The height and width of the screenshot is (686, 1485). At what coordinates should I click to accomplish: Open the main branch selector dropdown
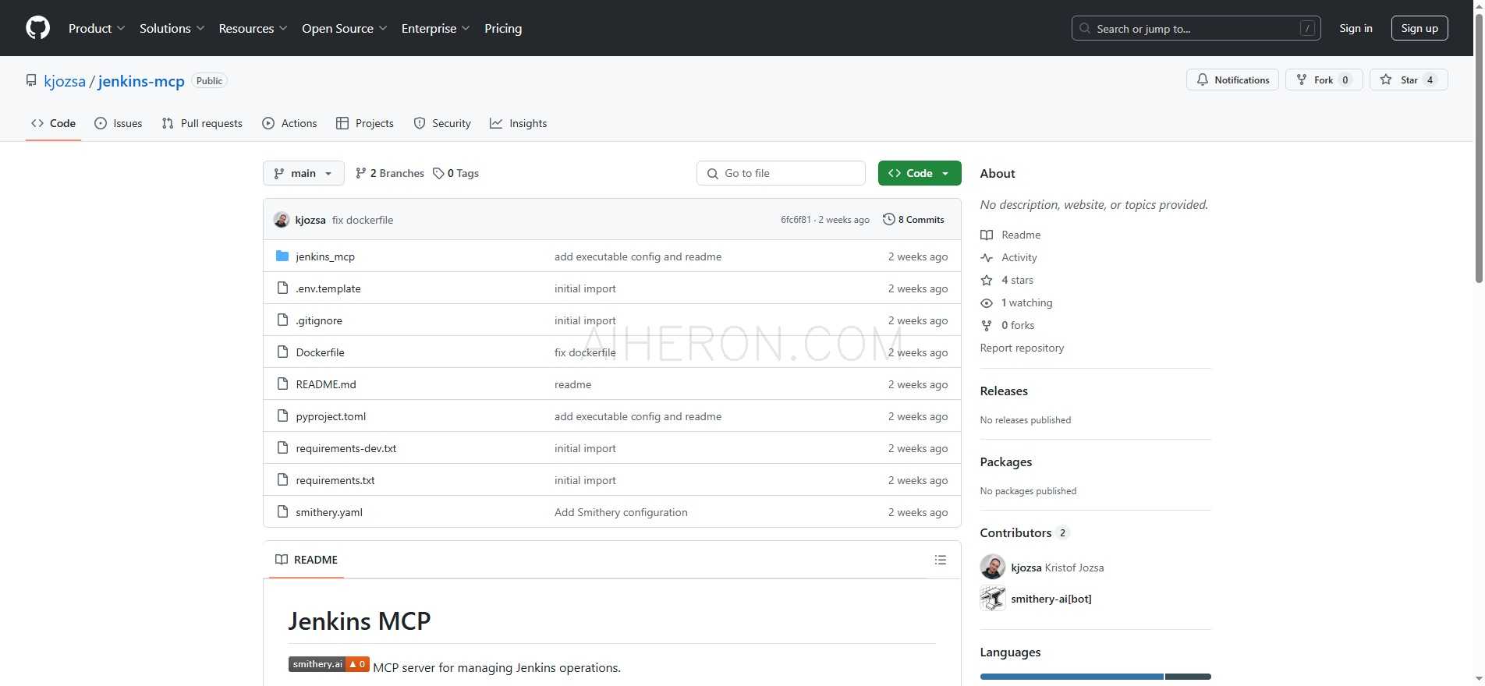click(303, 173)
